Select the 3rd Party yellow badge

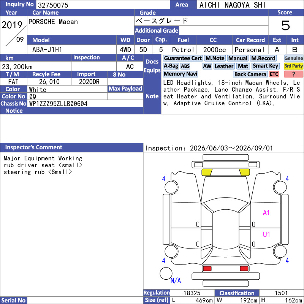pyautogui.click(x=293, y=66)
